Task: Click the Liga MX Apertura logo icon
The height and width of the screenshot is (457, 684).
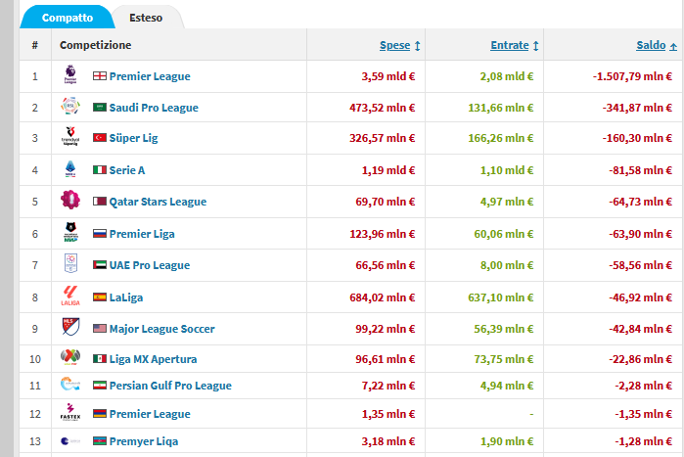Action: (70, 357)
